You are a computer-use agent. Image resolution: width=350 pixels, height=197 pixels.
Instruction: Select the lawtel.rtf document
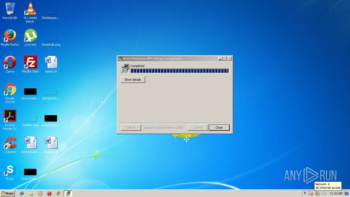(51, 65)
